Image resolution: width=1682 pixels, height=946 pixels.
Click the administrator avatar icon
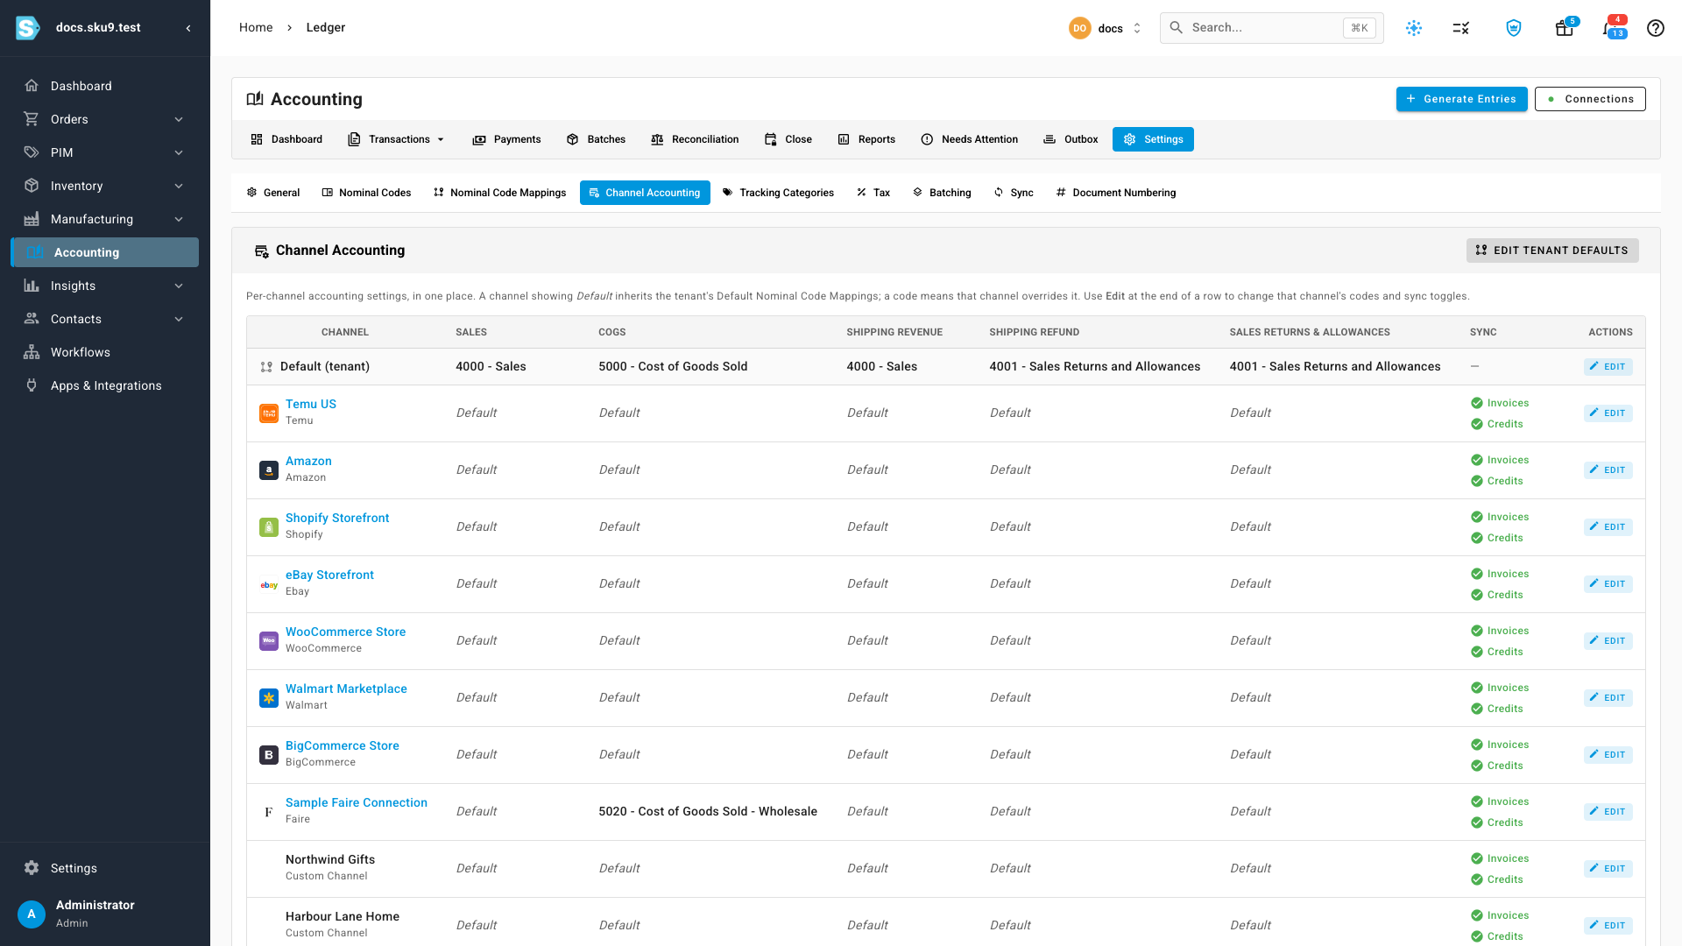point(32,914)
